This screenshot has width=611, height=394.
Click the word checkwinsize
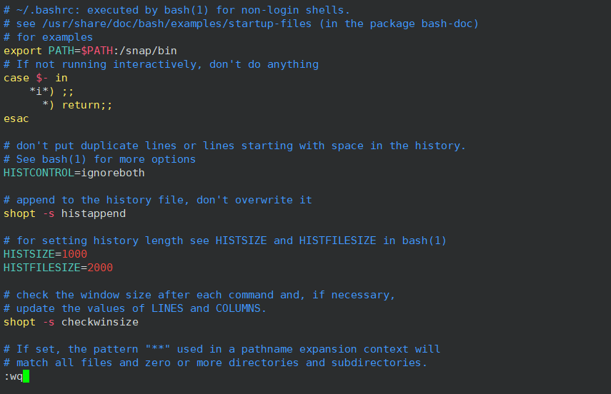tap(100, 322)
